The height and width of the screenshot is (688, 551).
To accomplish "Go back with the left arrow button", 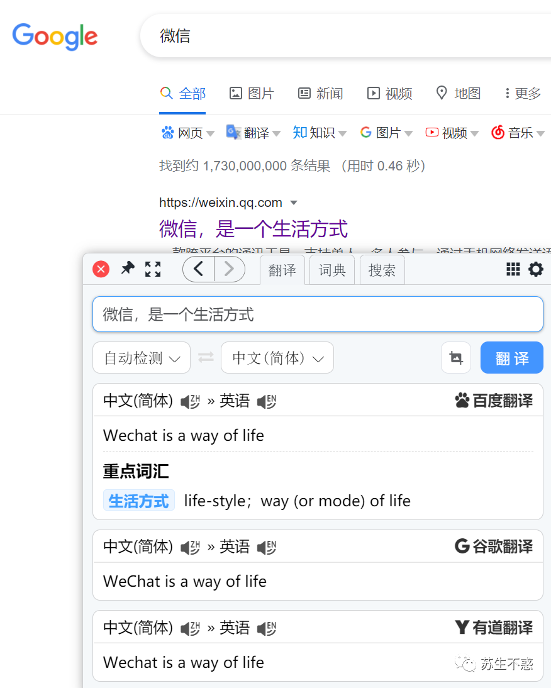I will (198, 269).
